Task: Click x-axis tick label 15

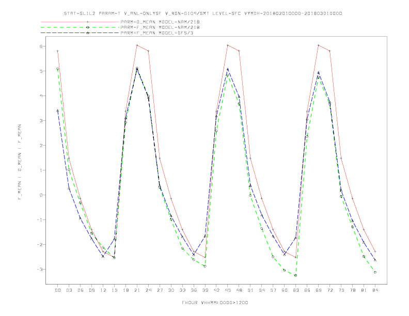Action: 114,290
